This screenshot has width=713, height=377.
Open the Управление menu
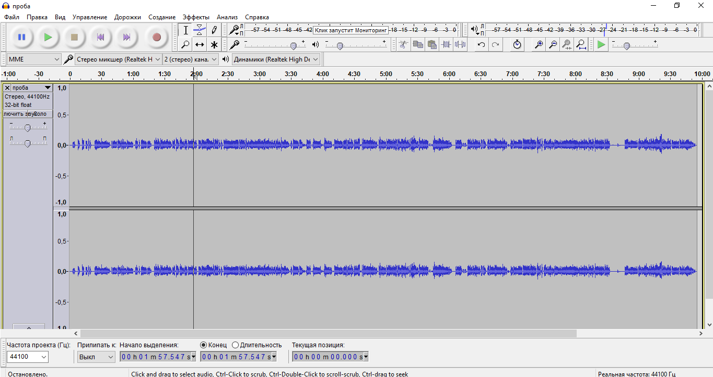coord(90,17)
